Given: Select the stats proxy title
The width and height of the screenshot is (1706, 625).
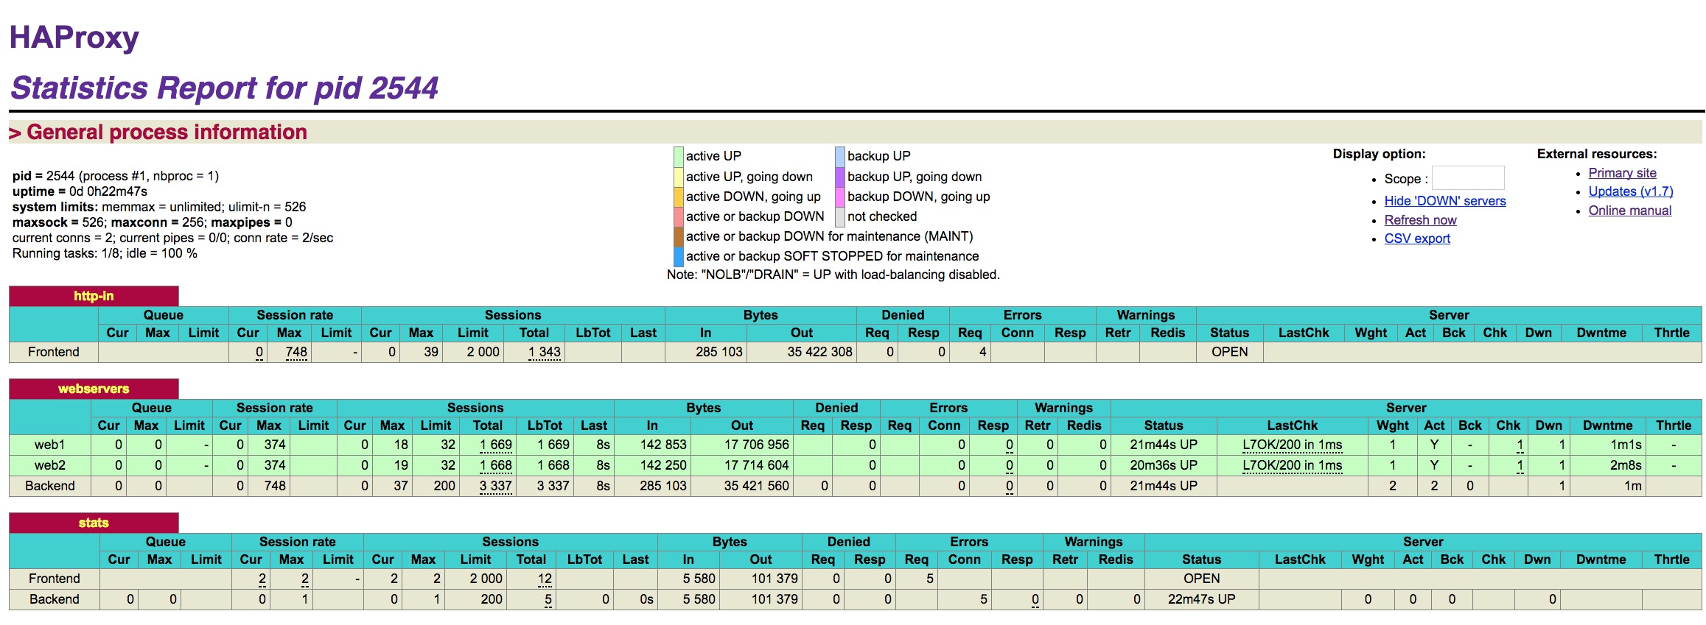Looking at the screenshot, I should (94, 523).
